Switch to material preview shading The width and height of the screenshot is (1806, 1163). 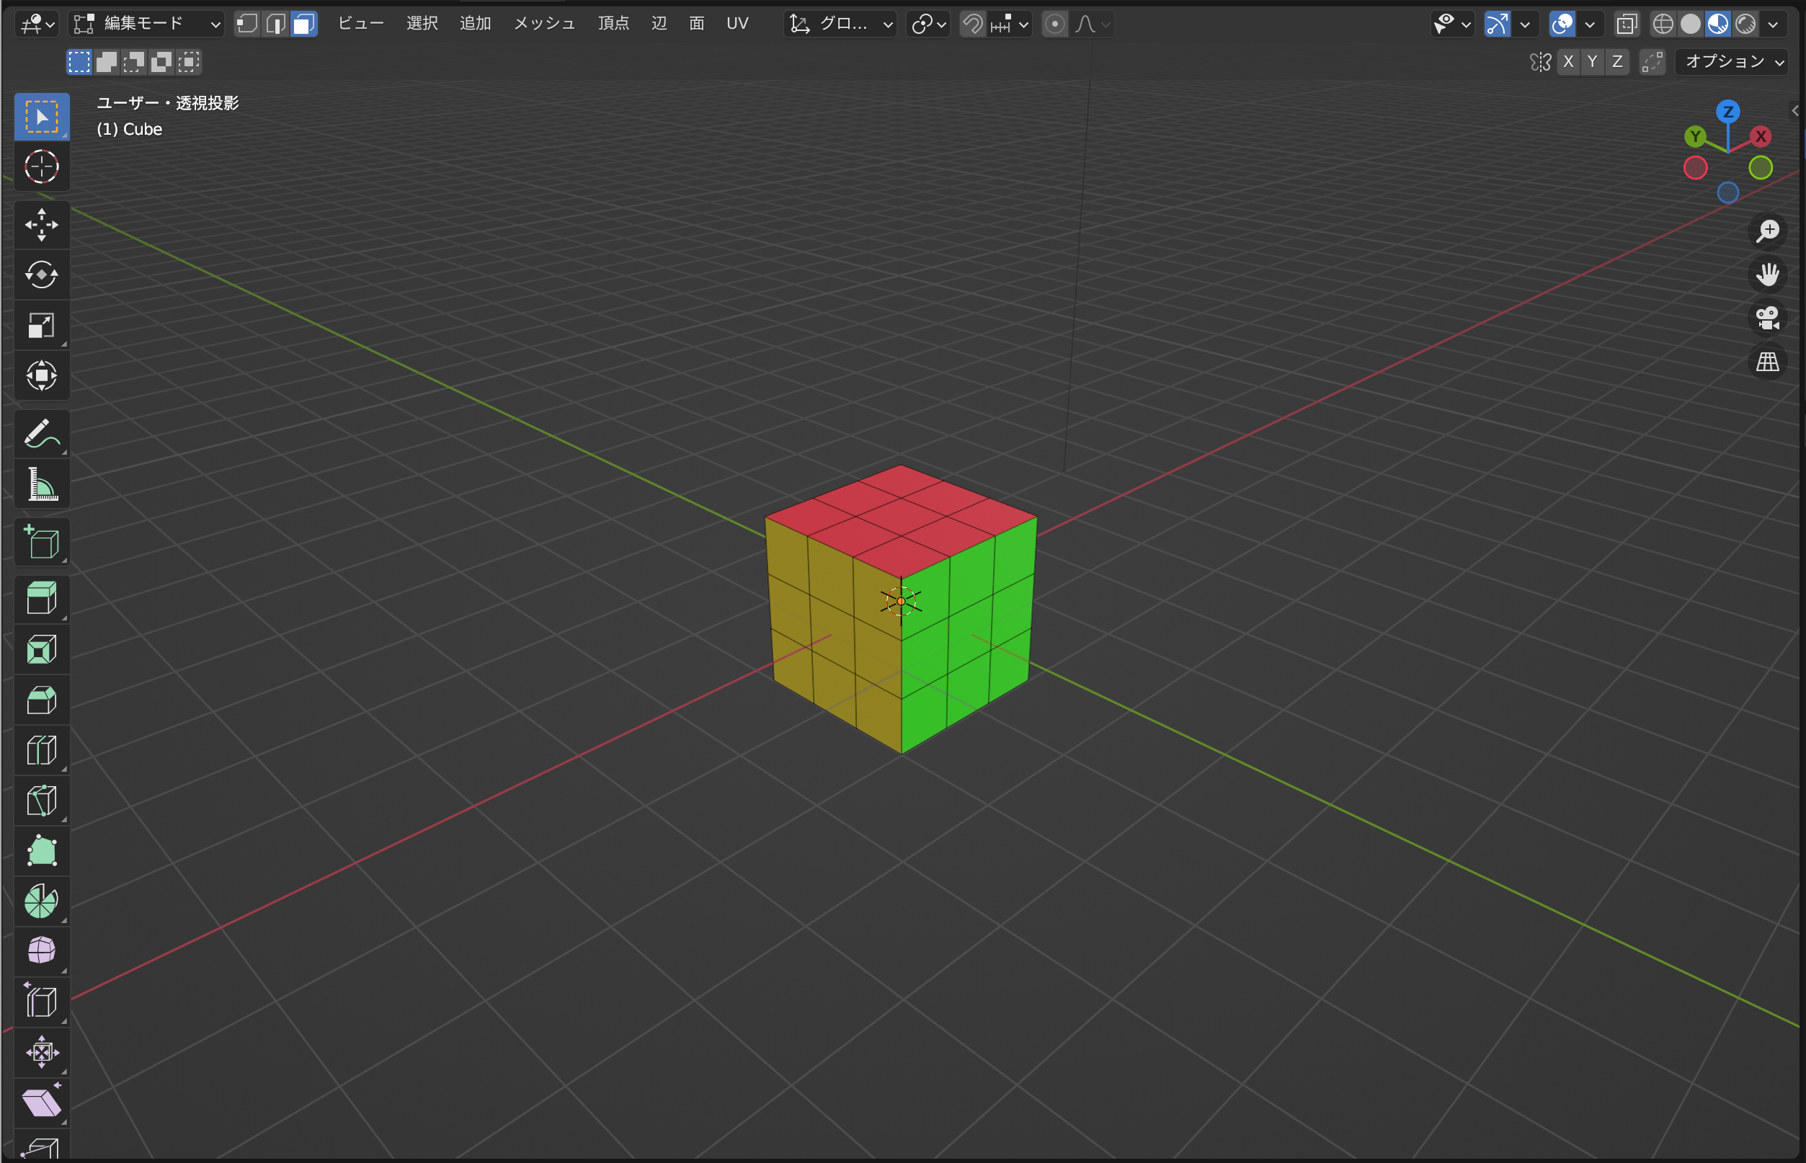[x=1717, y=24]
